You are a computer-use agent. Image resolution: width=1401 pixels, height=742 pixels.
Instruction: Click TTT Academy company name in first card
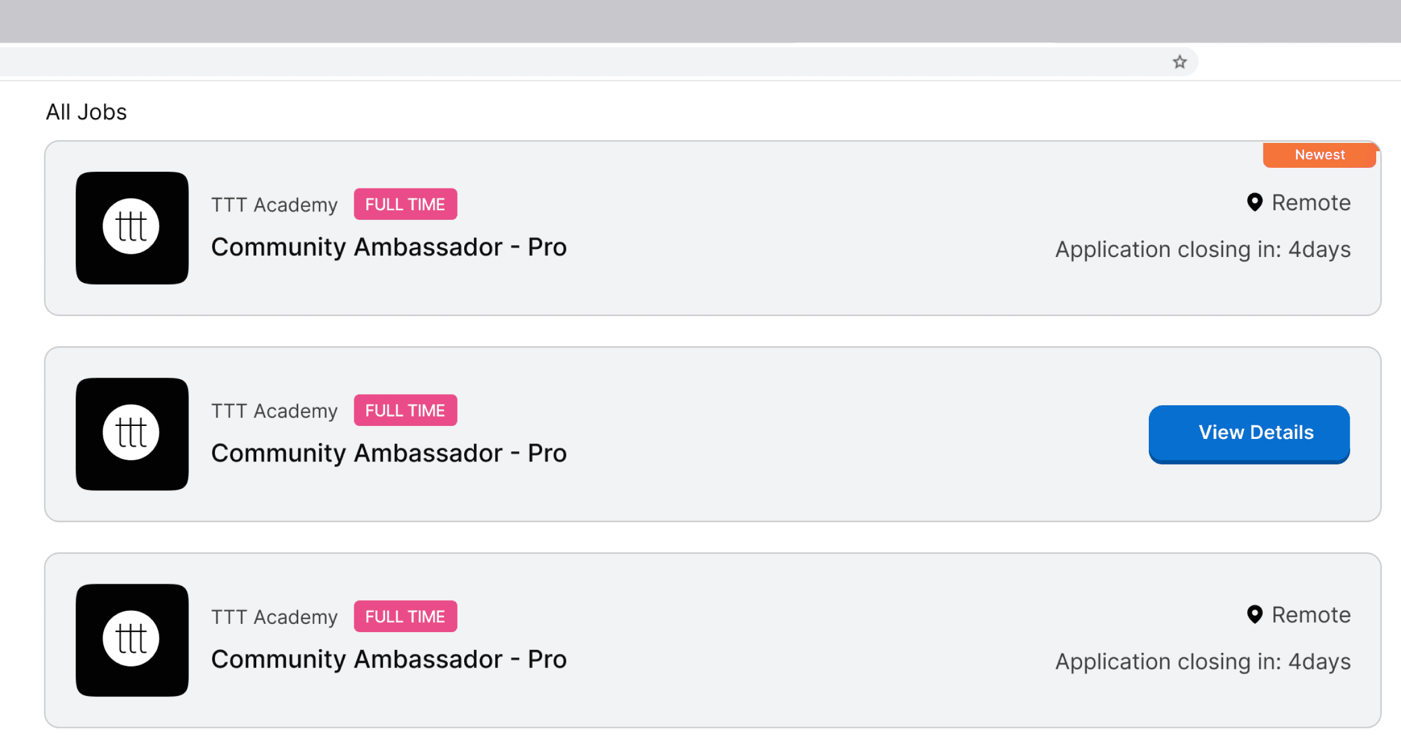(275, 205)
